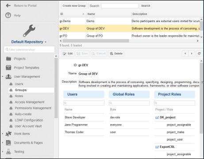The height and width of the screenshot is (159, 204).
Task: Click project_user role entry
Action: click(x=175, y=140)
